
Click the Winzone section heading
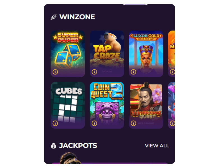[77, 17]
